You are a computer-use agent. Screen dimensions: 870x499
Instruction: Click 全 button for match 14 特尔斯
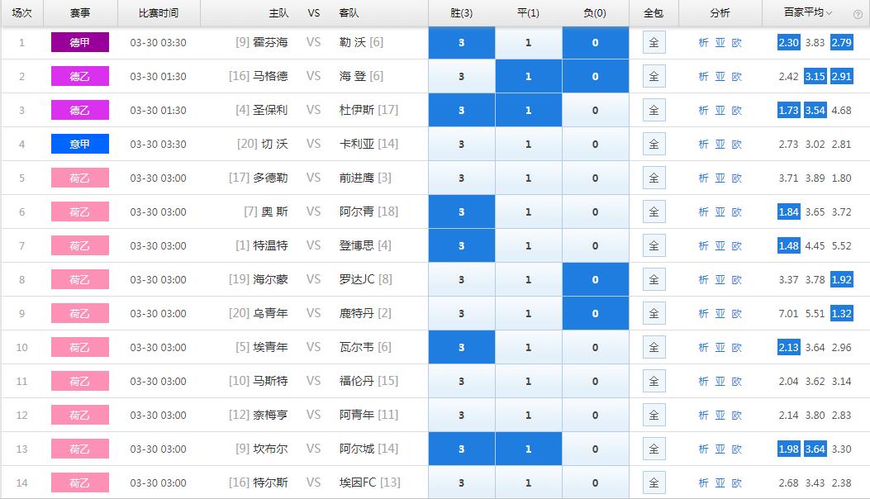tap(654, 483)
